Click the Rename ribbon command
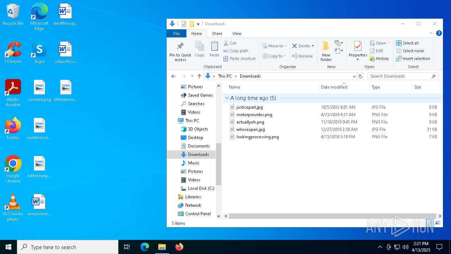The height and width of the screenshot is (254, 451). [x=302, y=56]
